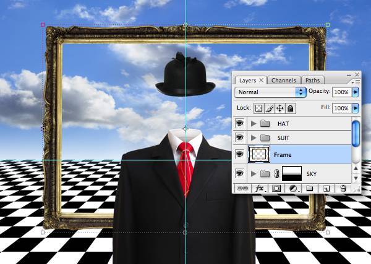Expand the SKY group
Image resolution: width=371 pixels, height=264 pixels.
[x=254, y=174]
